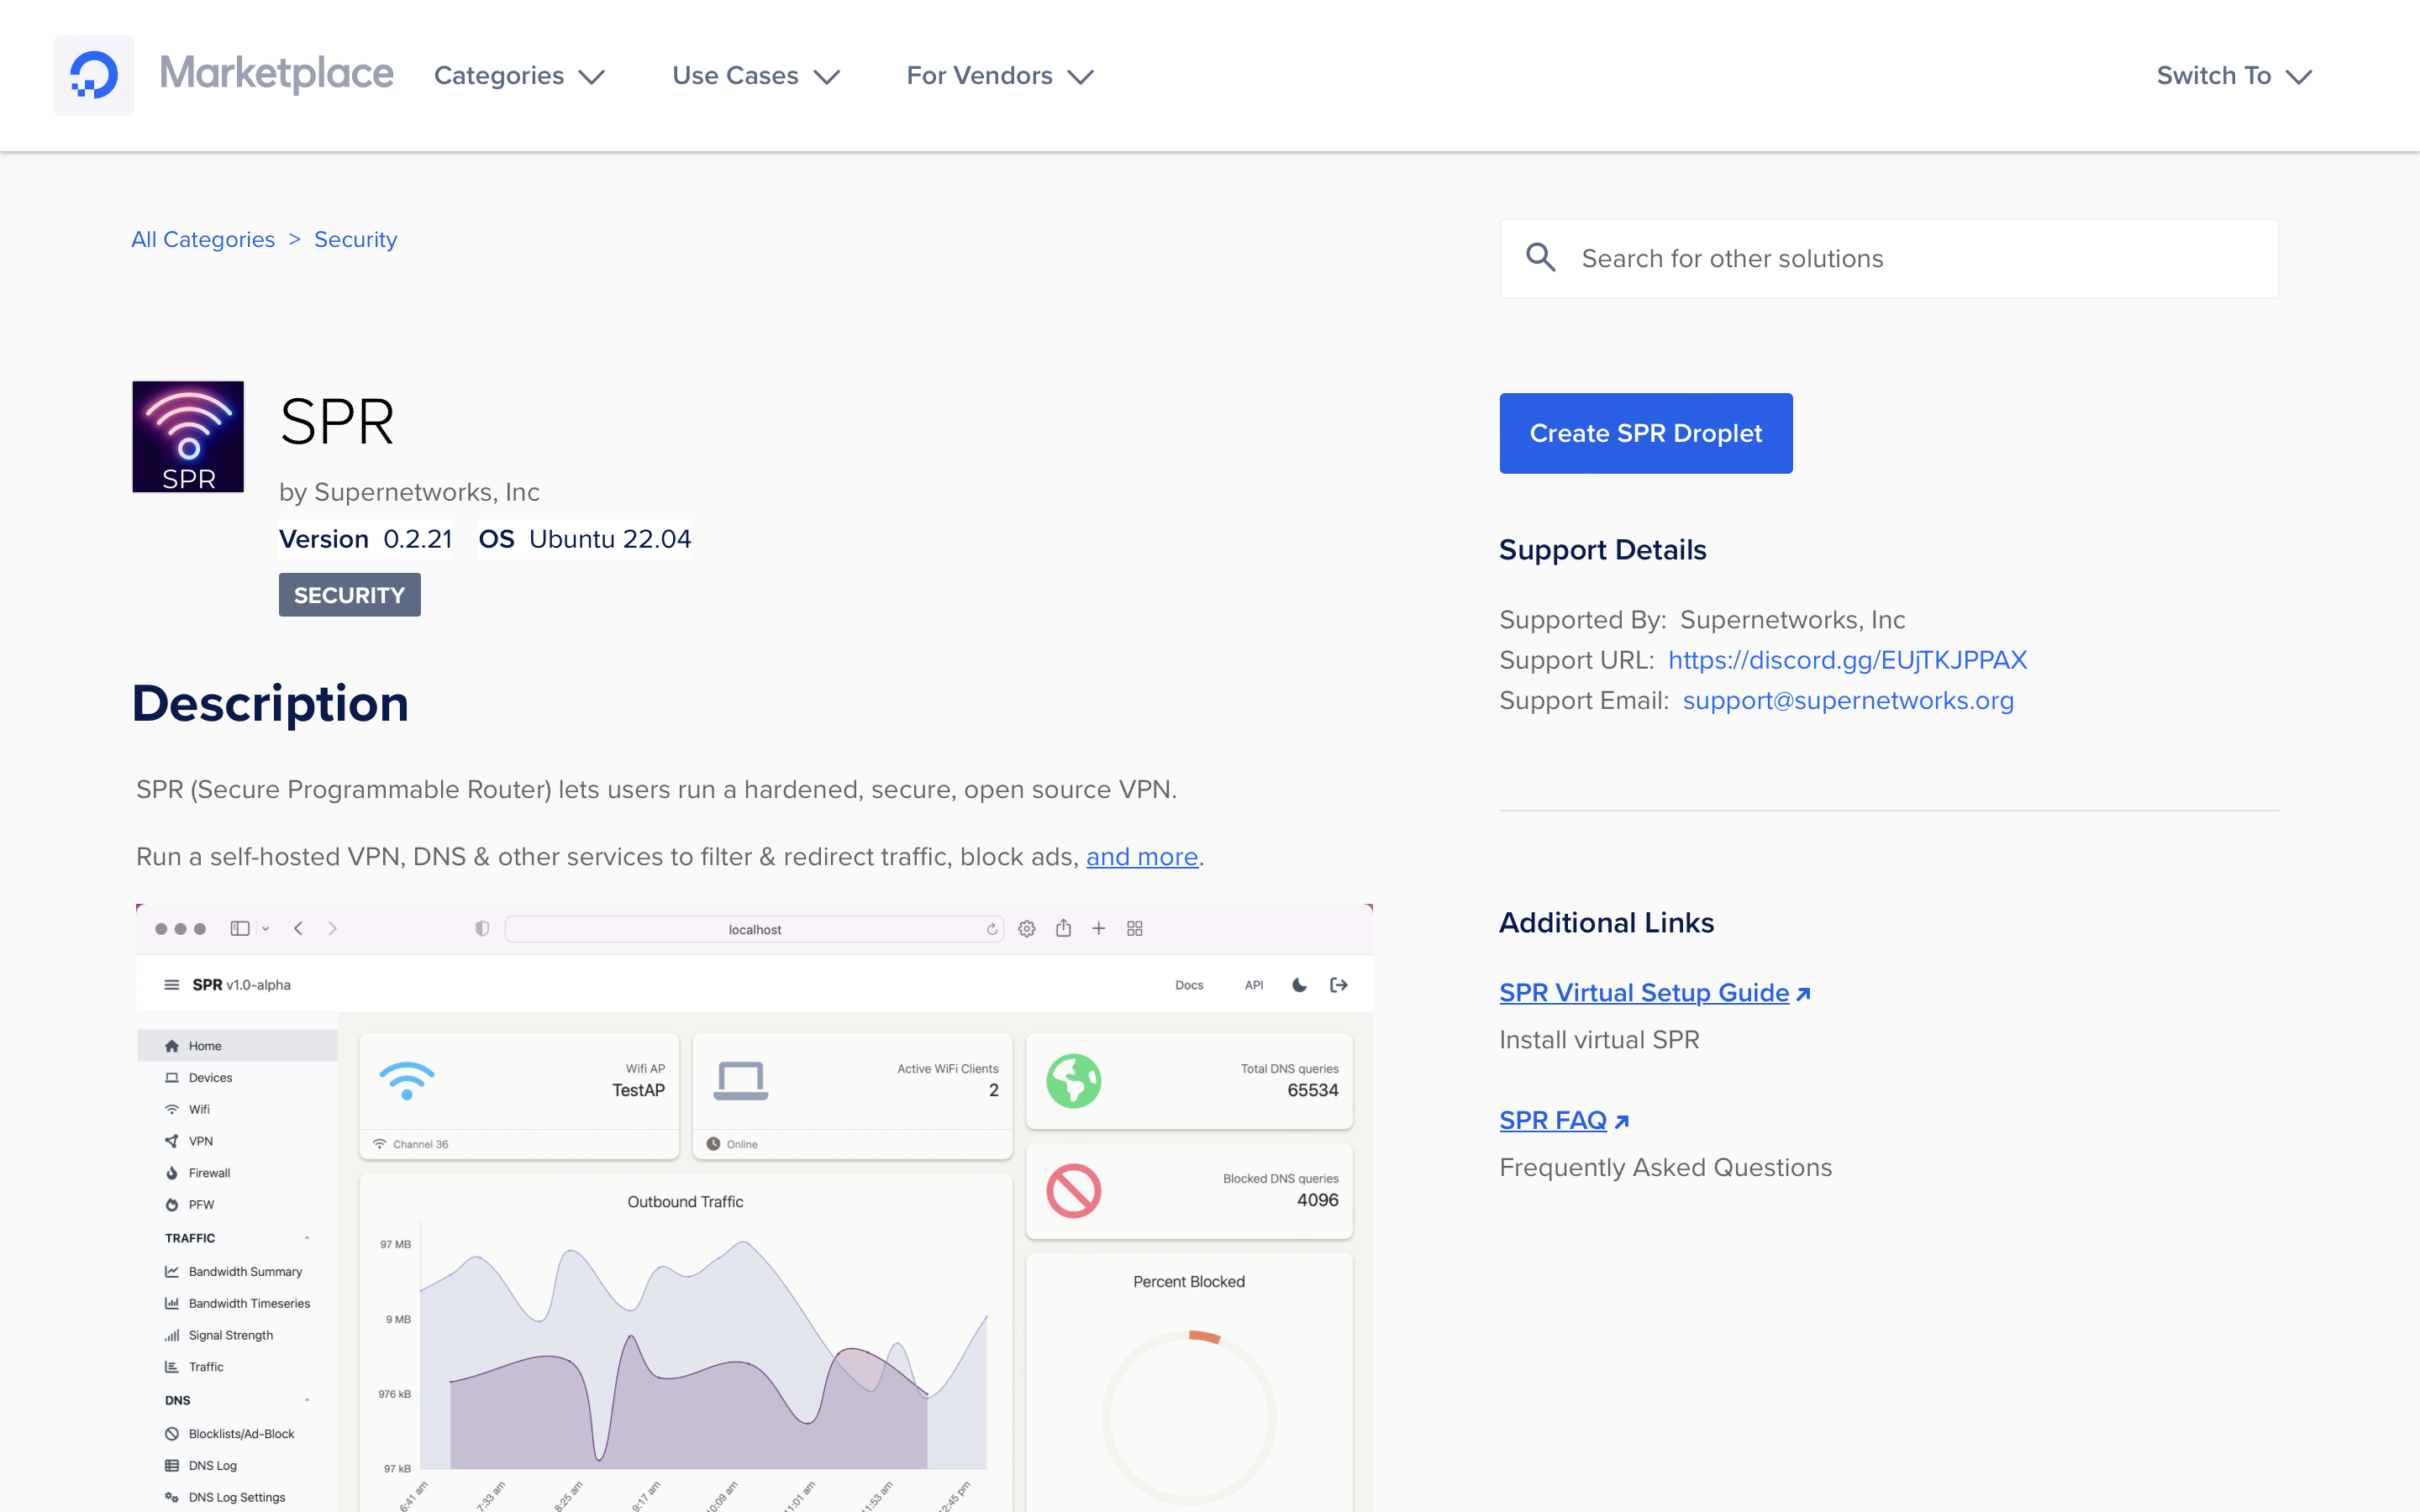Follow the 'and more' description link
The image size is (2420, 1512).
point(1142,857)
